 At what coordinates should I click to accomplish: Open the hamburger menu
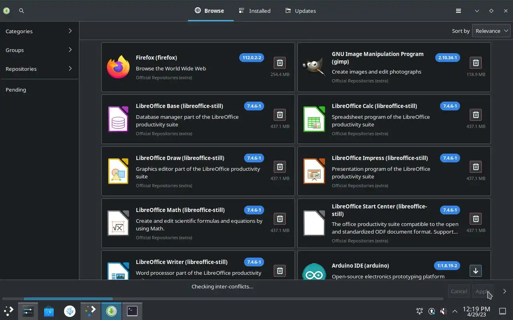coord(458,11)
